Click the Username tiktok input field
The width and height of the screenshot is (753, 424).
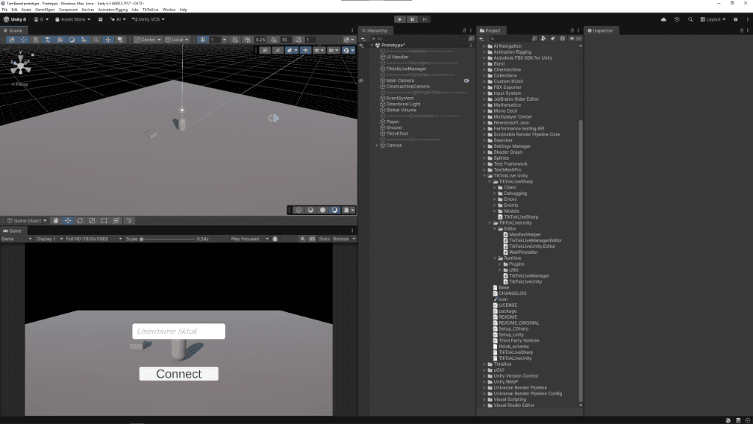179,331
